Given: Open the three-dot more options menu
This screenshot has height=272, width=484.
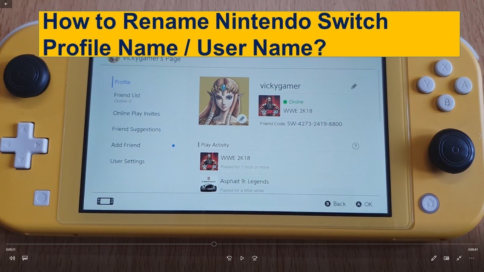Looking at the screenshot, I should click(472, 258).
